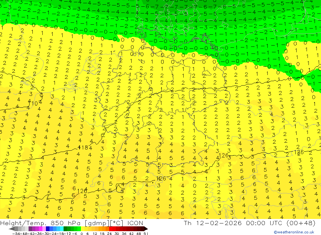Click the '110' height contour label
Screen dimensions: 321x235
tap(33, 104)
